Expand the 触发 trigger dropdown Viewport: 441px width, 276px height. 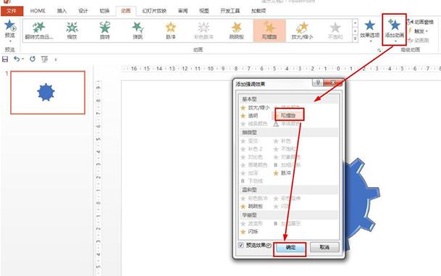point(419,31)
